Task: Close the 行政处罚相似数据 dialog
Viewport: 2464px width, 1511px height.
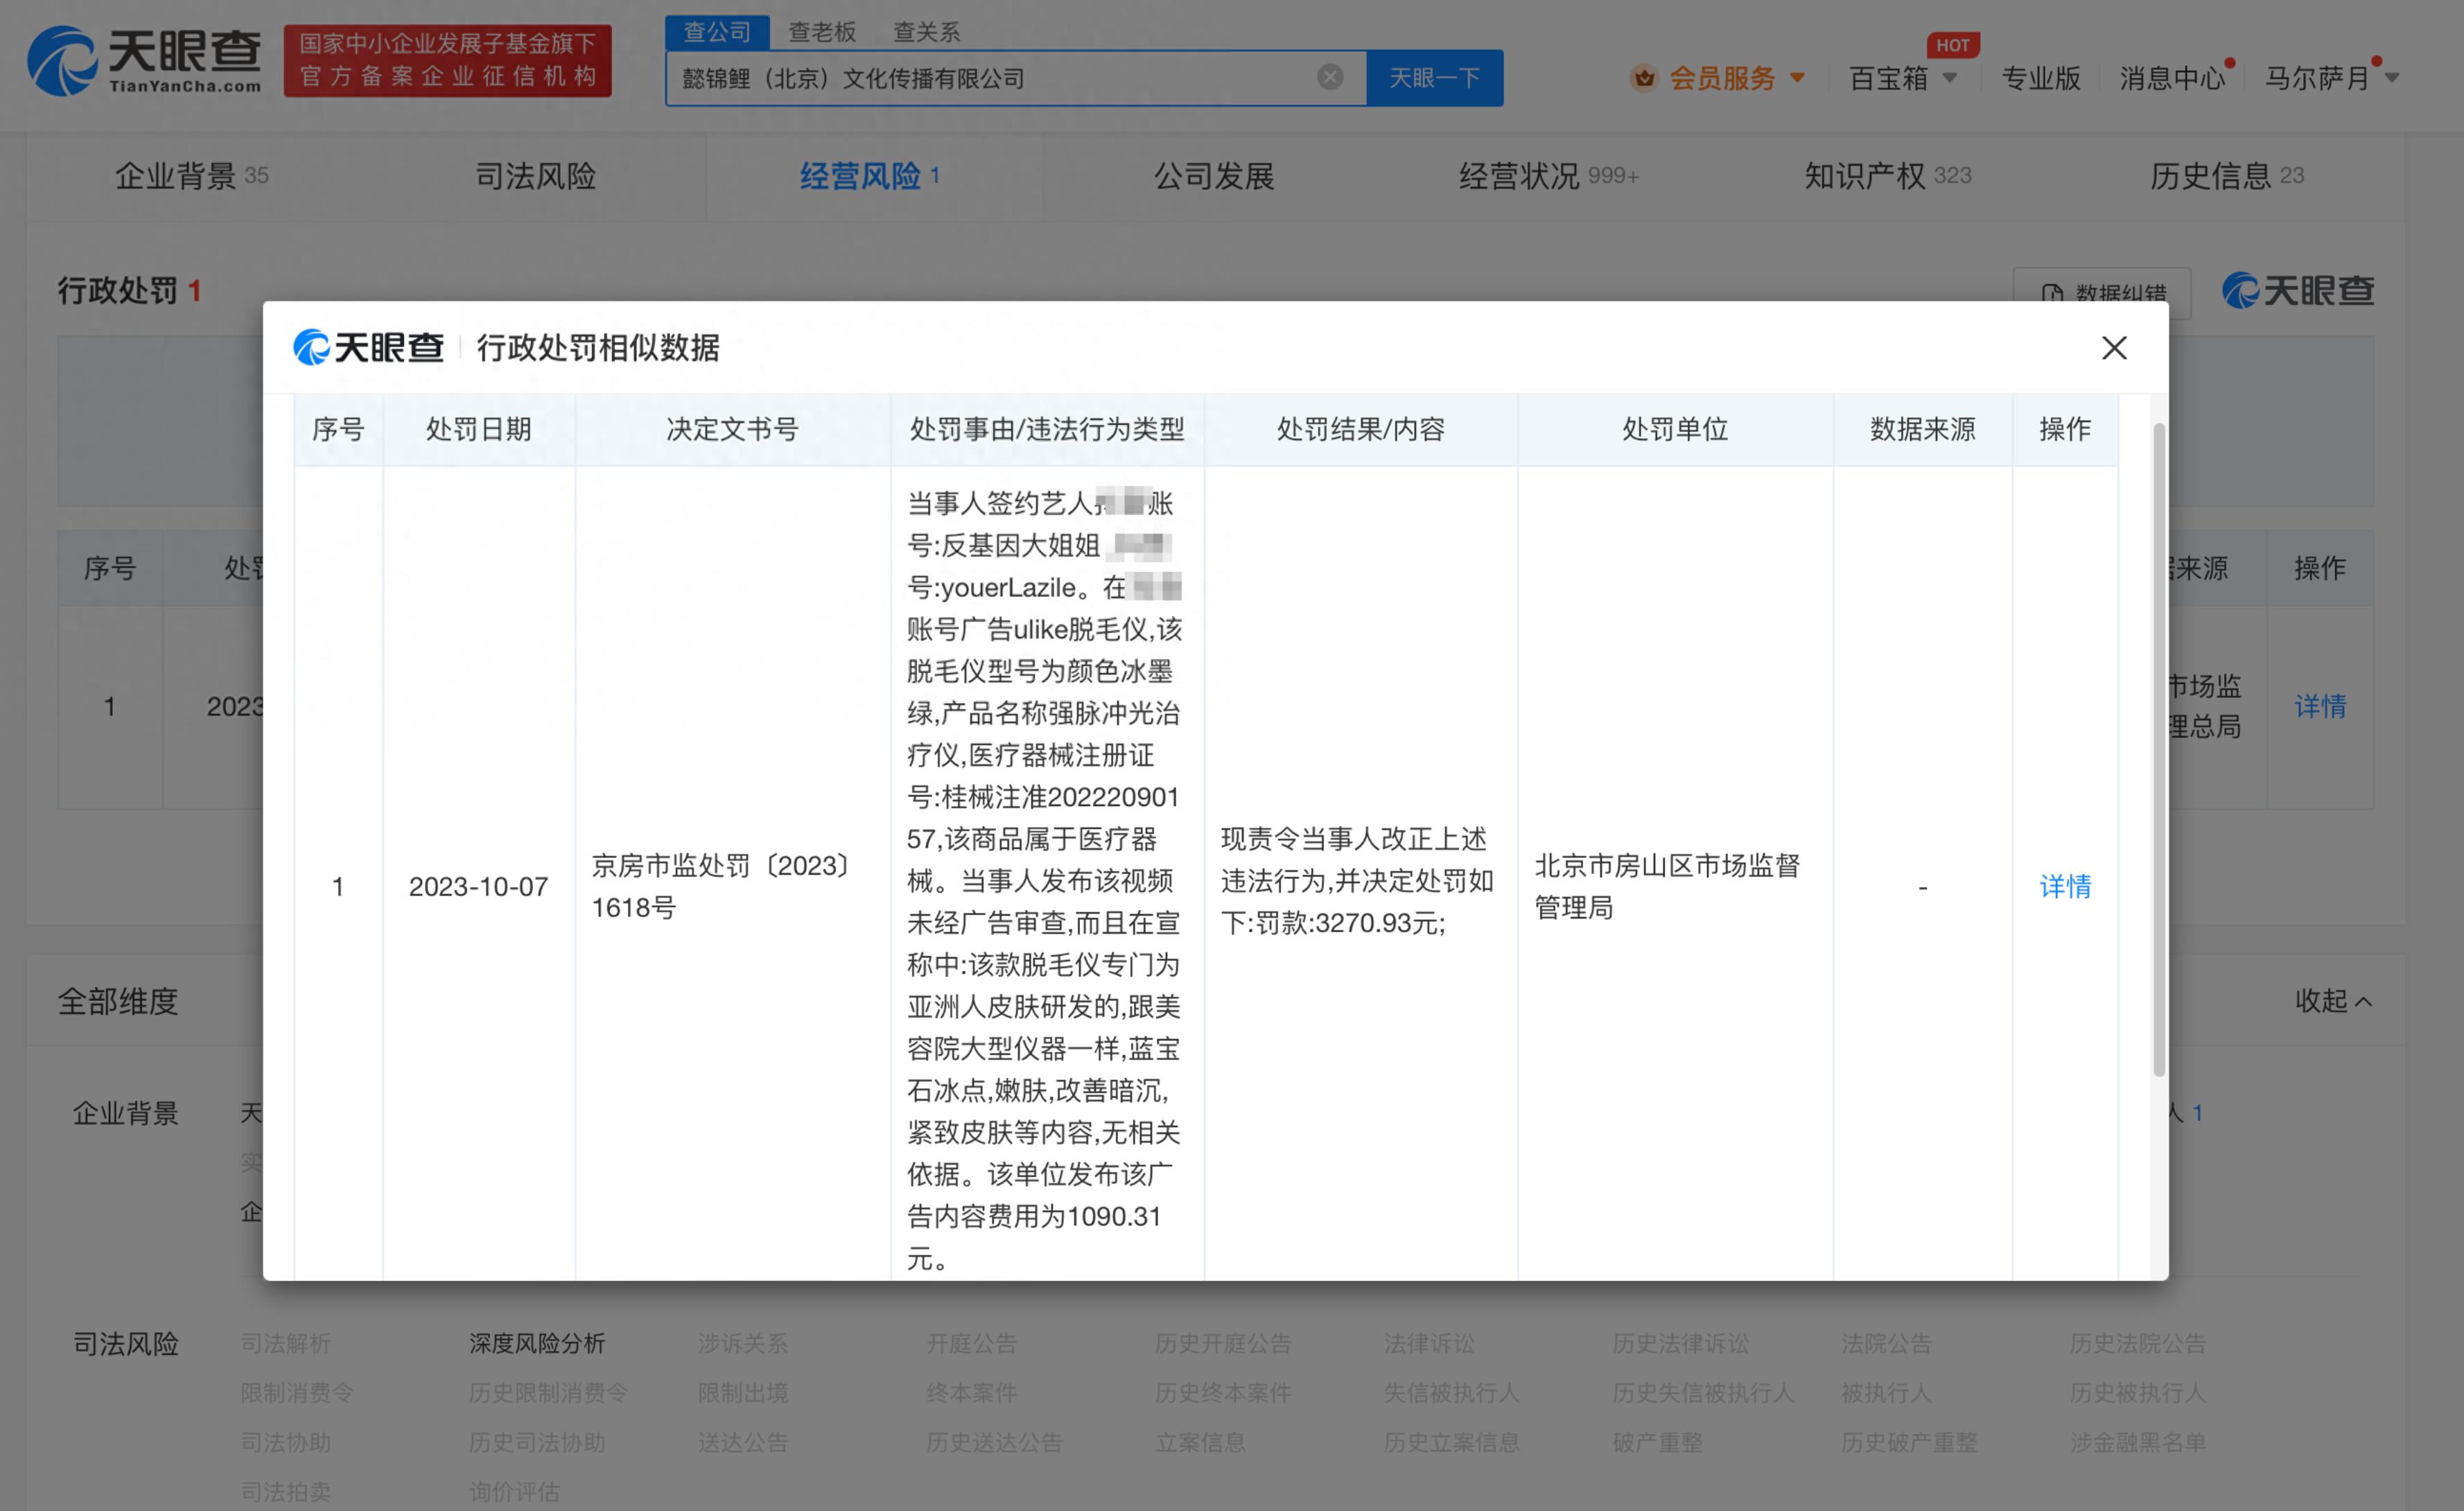Action: pos(2114,348)
